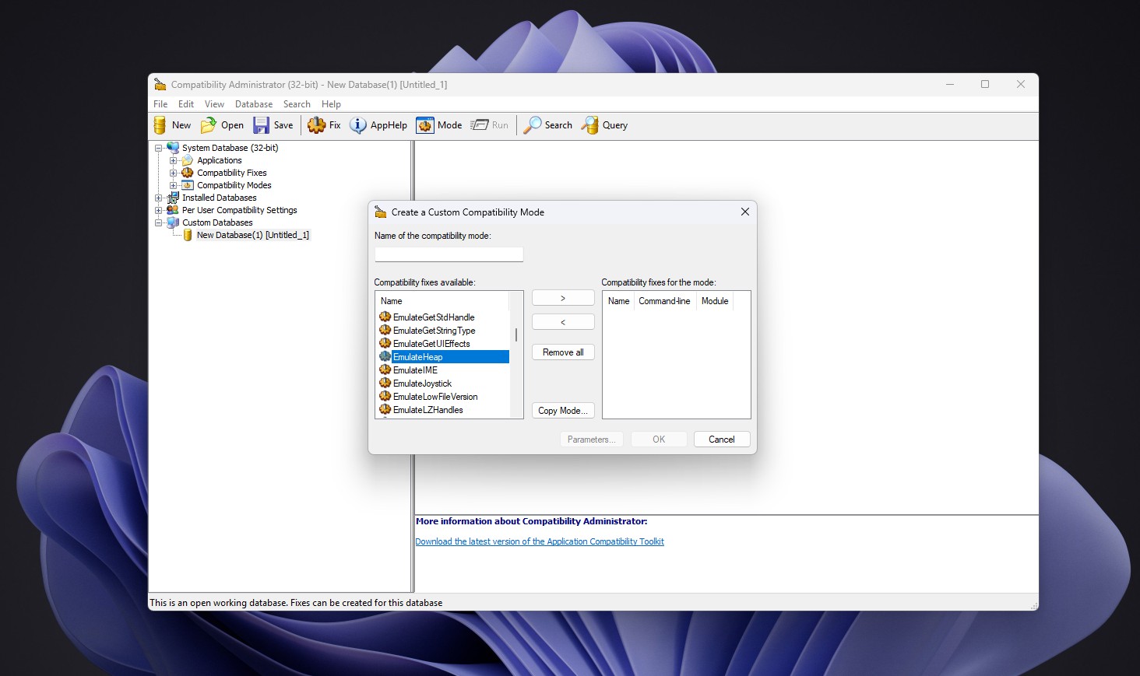This screenshot has height=676, width=1140.
Task: Click the New database toolbar icon
Action: pos(160,125)
